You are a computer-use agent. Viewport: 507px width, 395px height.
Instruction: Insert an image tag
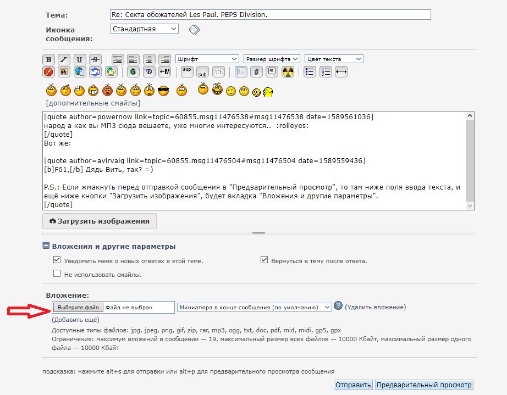pyautogui.click(x=64, y=72)
